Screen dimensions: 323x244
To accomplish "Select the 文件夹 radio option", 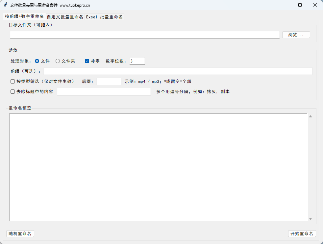I will point(58,61).
